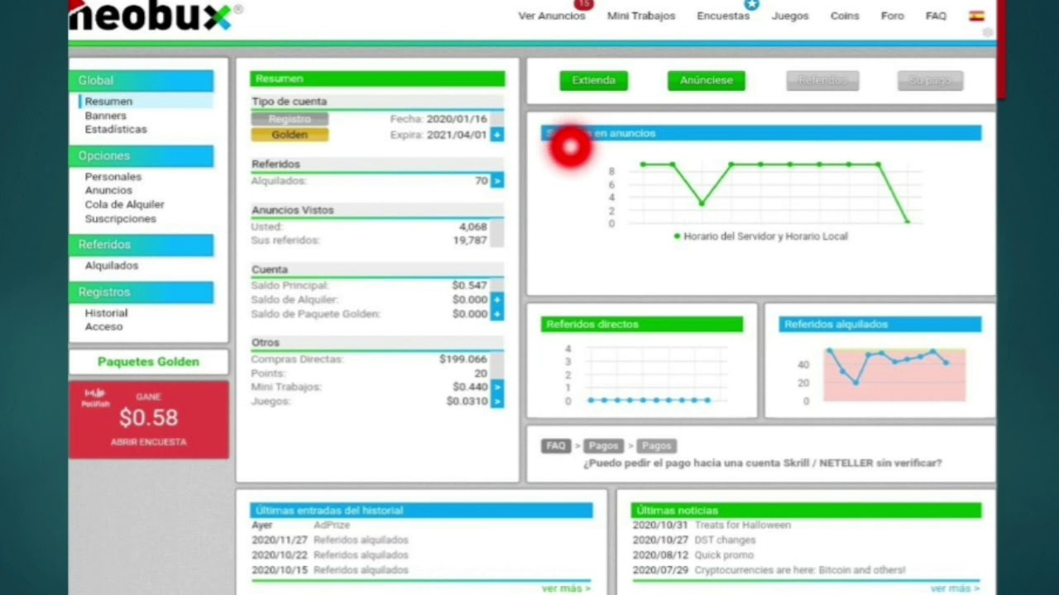
Task: Click the arrow beside Mini Trabajos $0.440
Action: pyautogui.click(x=496, y=387)
